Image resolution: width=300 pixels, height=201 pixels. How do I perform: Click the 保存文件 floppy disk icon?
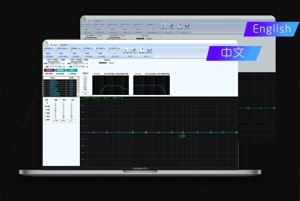point(149,49)
